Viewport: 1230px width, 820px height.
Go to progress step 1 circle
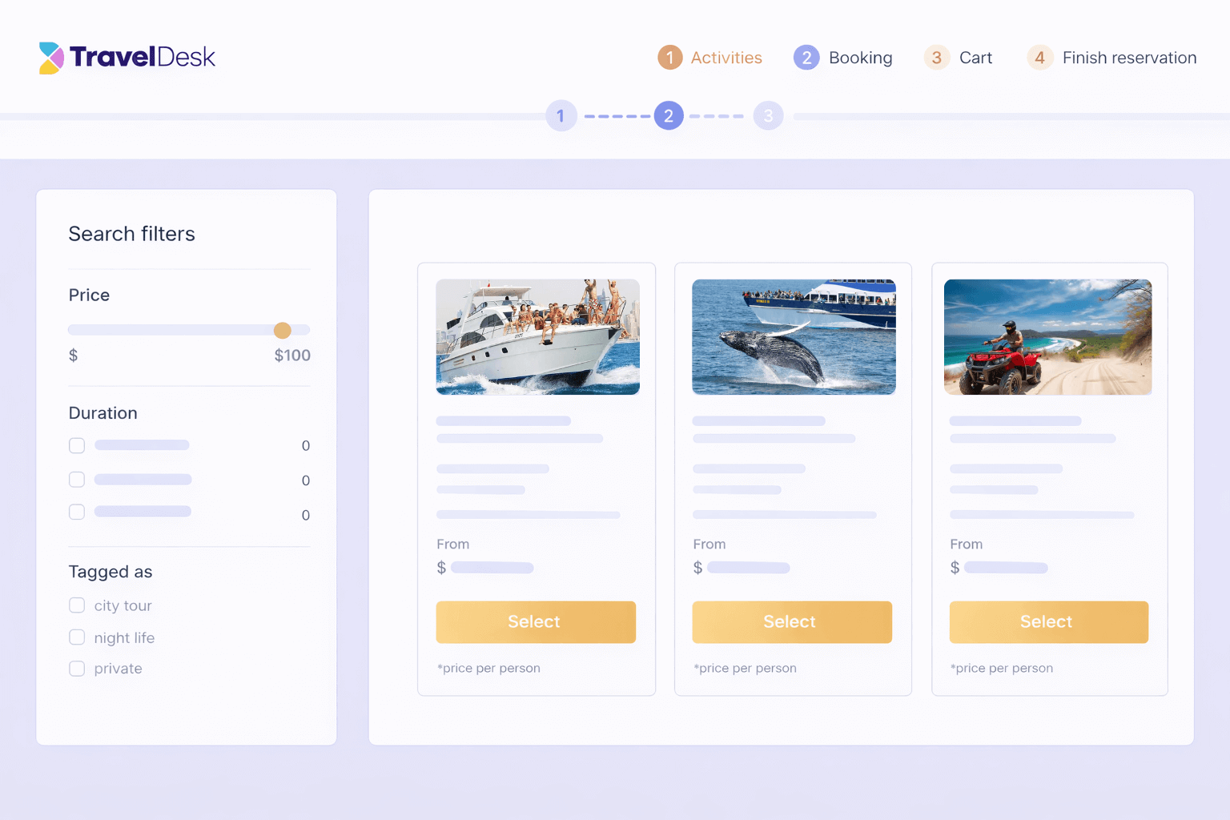(561, 116)
